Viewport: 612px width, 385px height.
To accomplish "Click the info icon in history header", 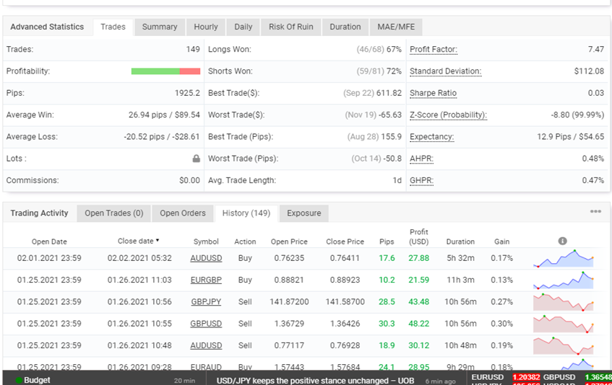I will [562, 241].
